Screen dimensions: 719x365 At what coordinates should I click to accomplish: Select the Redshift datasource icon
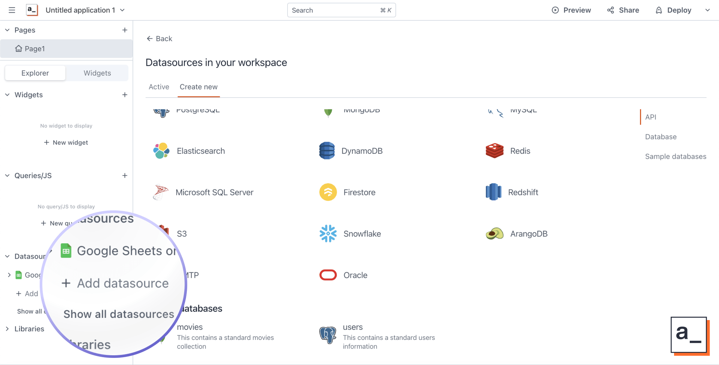coord(494,192)
